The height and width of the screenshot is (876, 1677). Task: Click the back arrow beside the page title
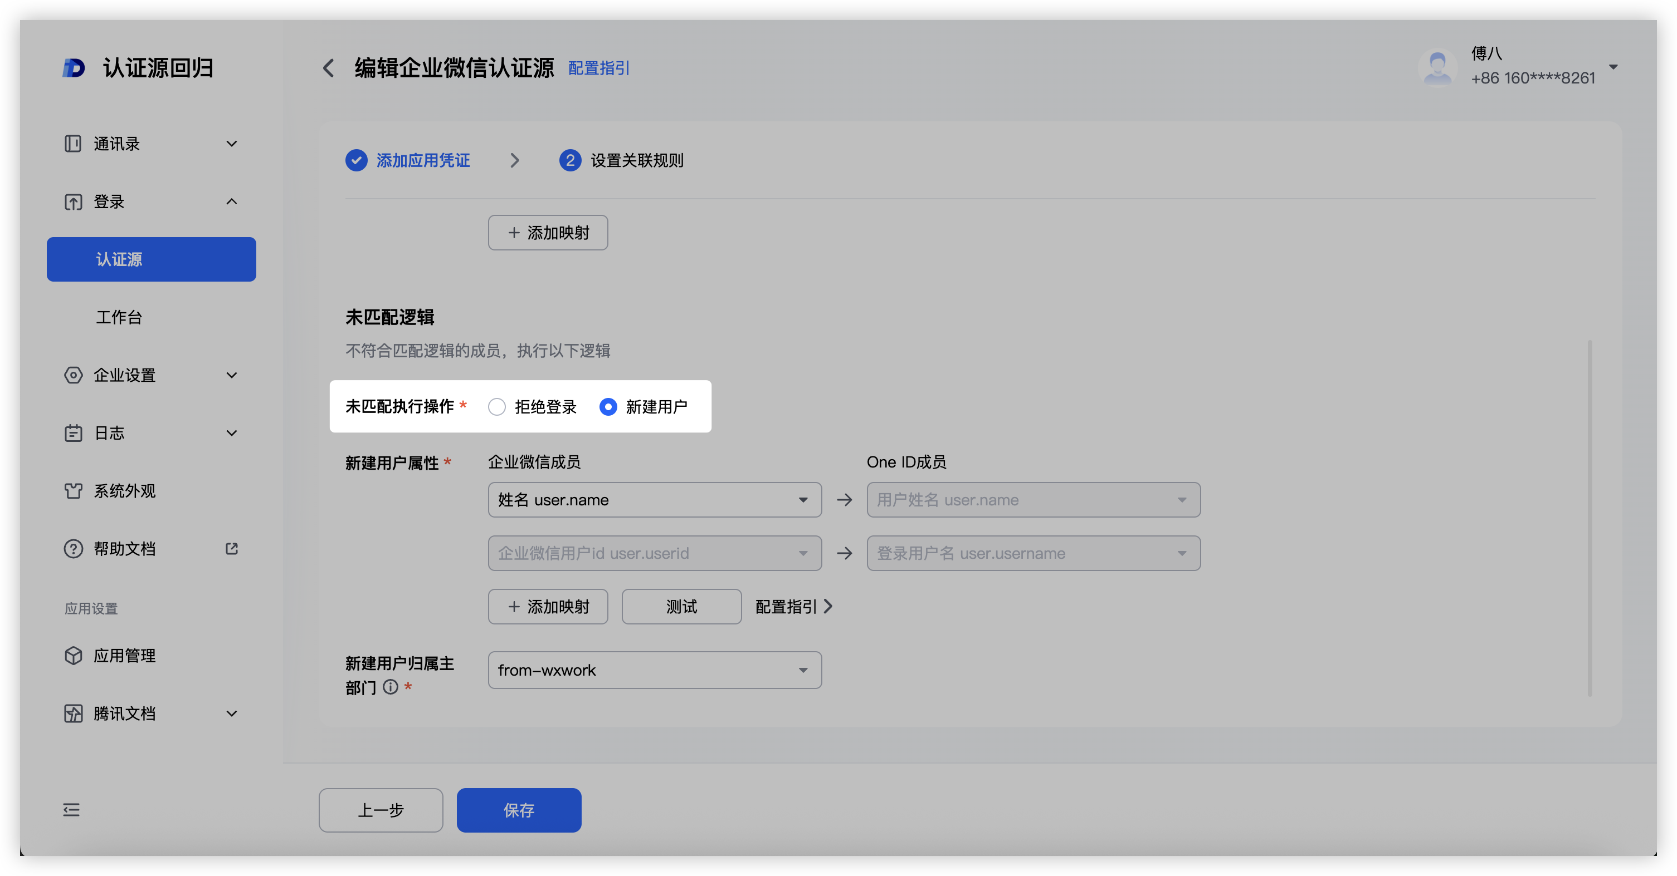(x=329, y=68)
